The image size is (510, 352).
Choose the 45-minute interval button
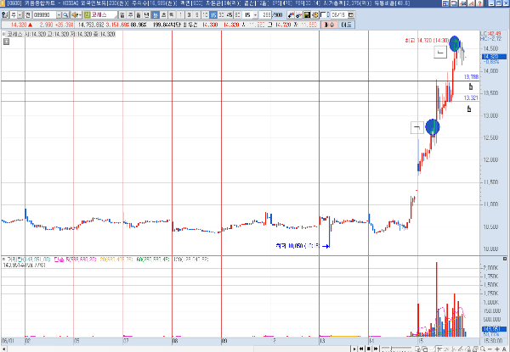coord(229,15)
